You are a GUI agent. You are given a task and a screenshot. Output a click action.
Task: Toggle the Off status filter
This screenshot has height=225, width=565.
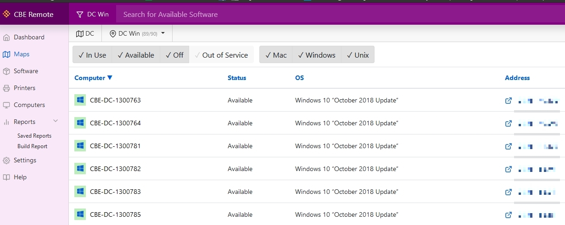174,55
